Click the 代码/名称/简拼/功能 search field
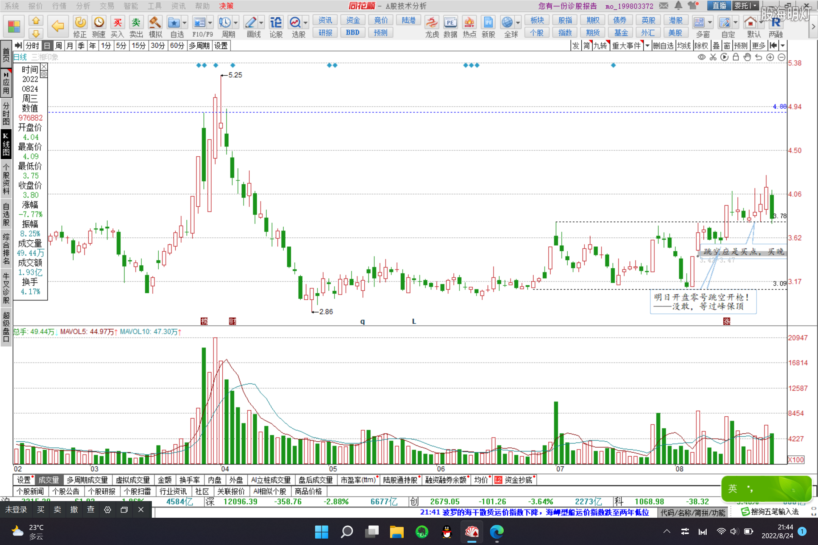Screen dimensions: 818x545 click(693, 513)
